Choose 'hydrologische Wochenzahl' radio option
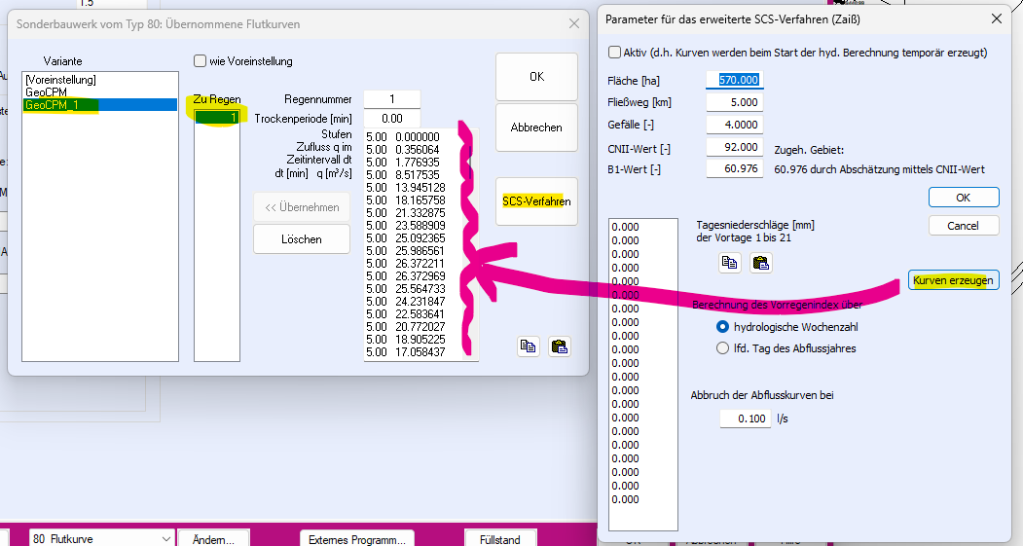The height and width of the screenshot is (546, 1023). point(722,327)
